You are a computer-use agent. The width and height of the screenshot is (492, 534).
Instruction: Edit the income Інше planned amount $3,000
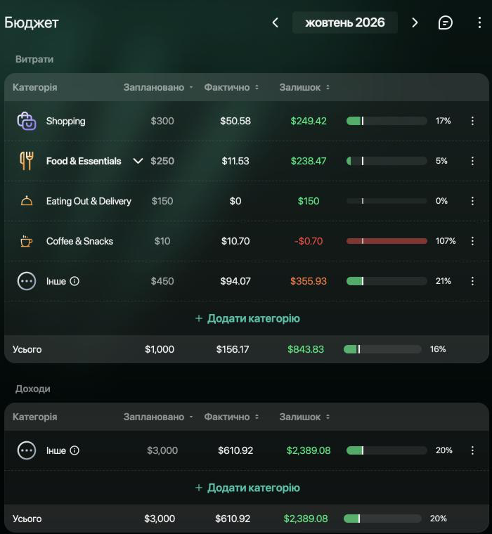coord(162,450)
